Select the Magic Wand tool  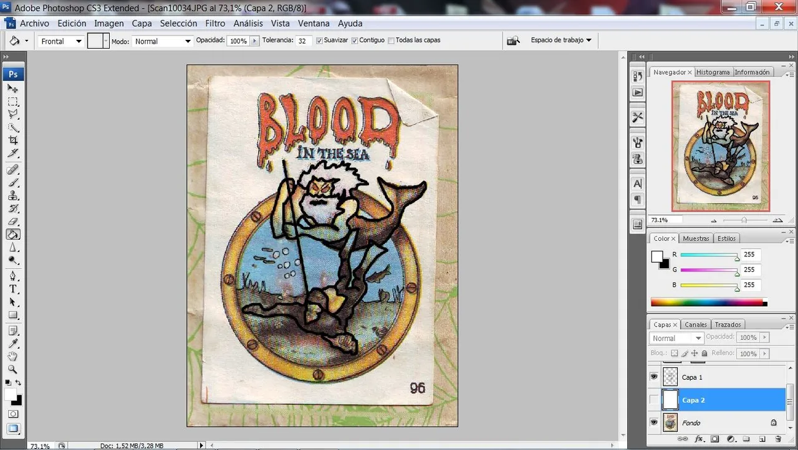(13, 128)
